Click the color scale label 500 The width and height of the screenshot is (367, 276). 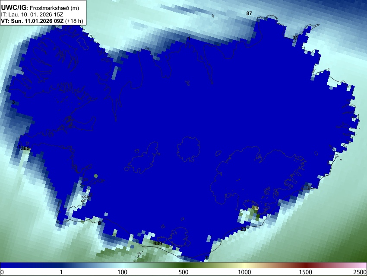183,272
